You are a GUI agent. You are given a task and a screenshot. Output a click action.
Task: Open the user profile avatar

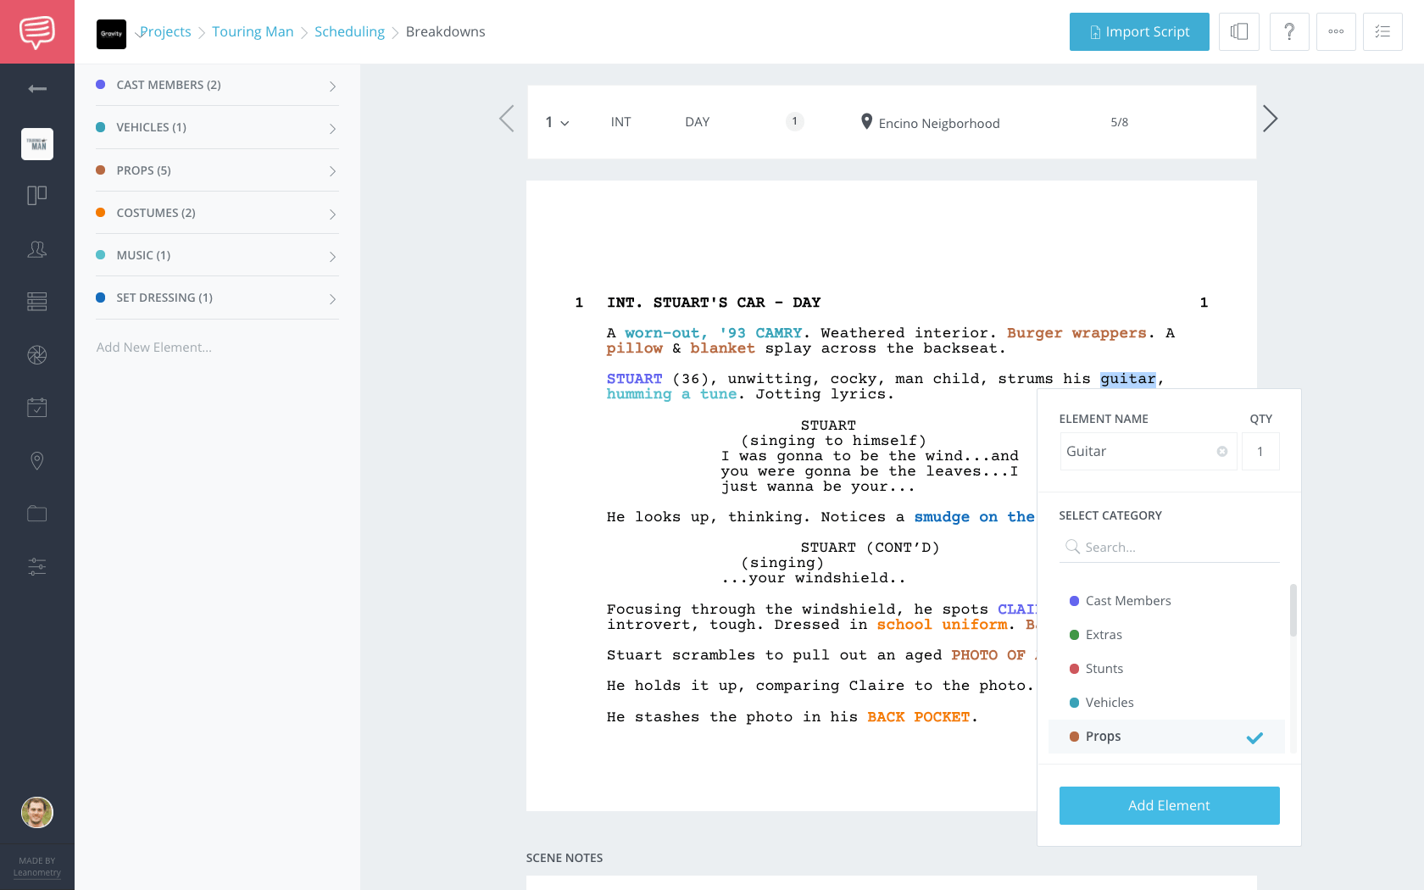tap(37, 813)
